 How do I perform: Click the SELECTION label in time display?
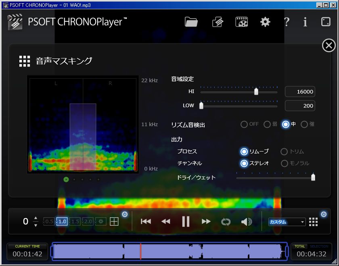pos(319,246)
